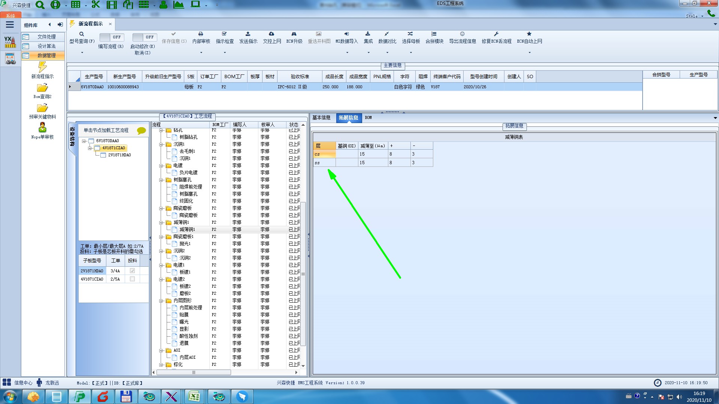Click the yellow speech bubble icon
This screenshot has width=719, height=404.
click(141, 131)
